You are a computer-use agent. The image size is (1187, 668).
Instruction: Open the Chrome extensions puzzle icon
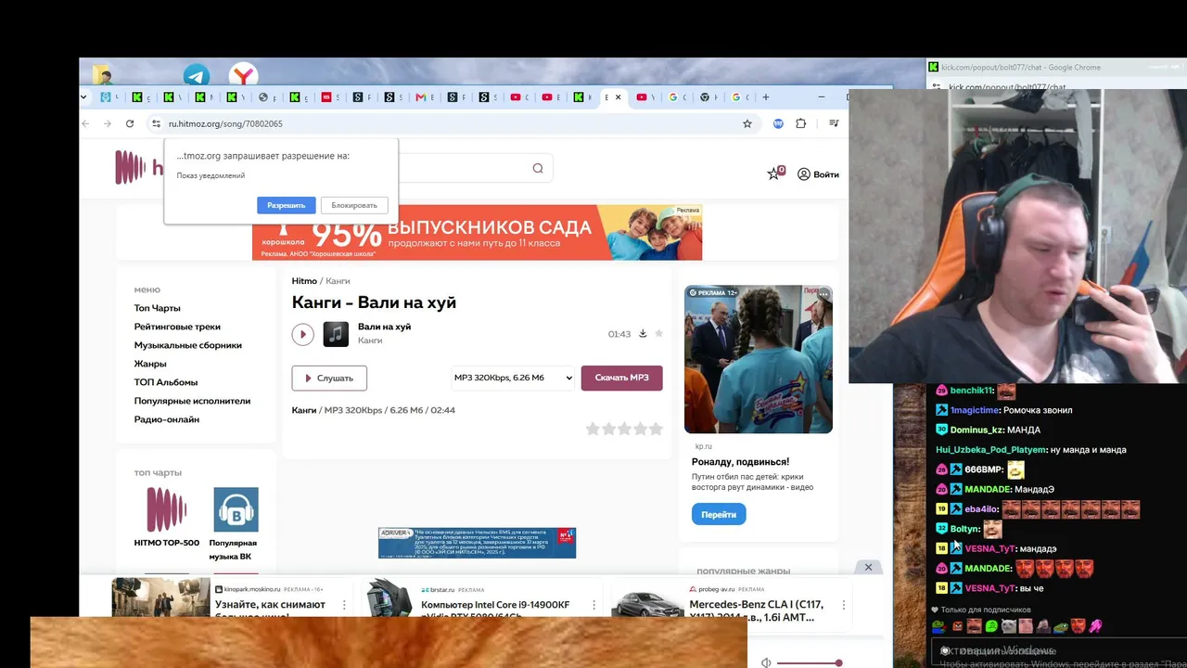pos(801,123)
